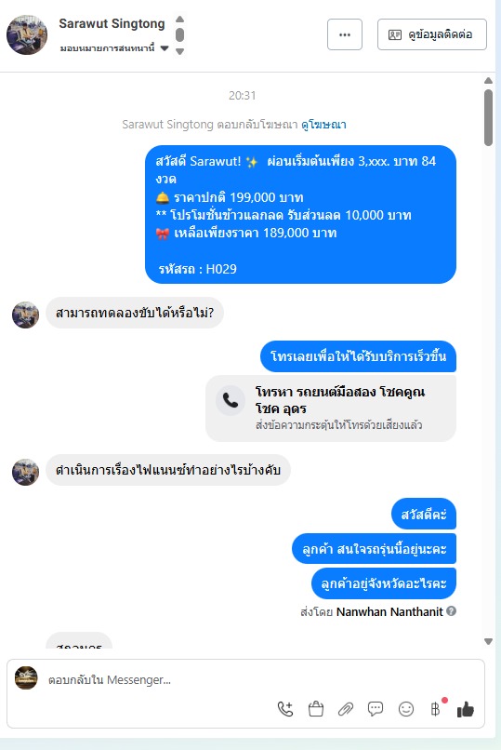Click the chat scrollbar up arrow
Viewport: 501px width, 750px height.
tap(488, 80)
